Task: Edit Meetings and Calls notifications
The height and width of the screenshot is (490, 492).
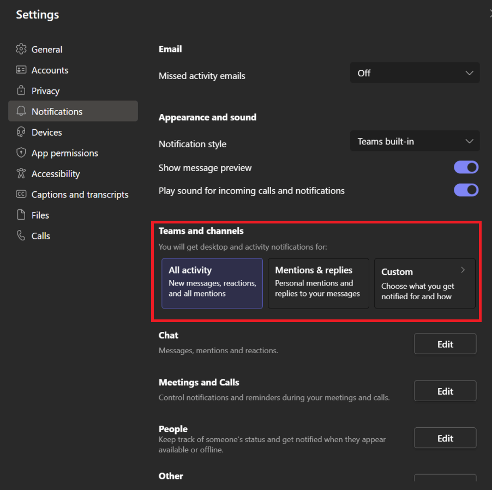Action: (x=445, y=391)
